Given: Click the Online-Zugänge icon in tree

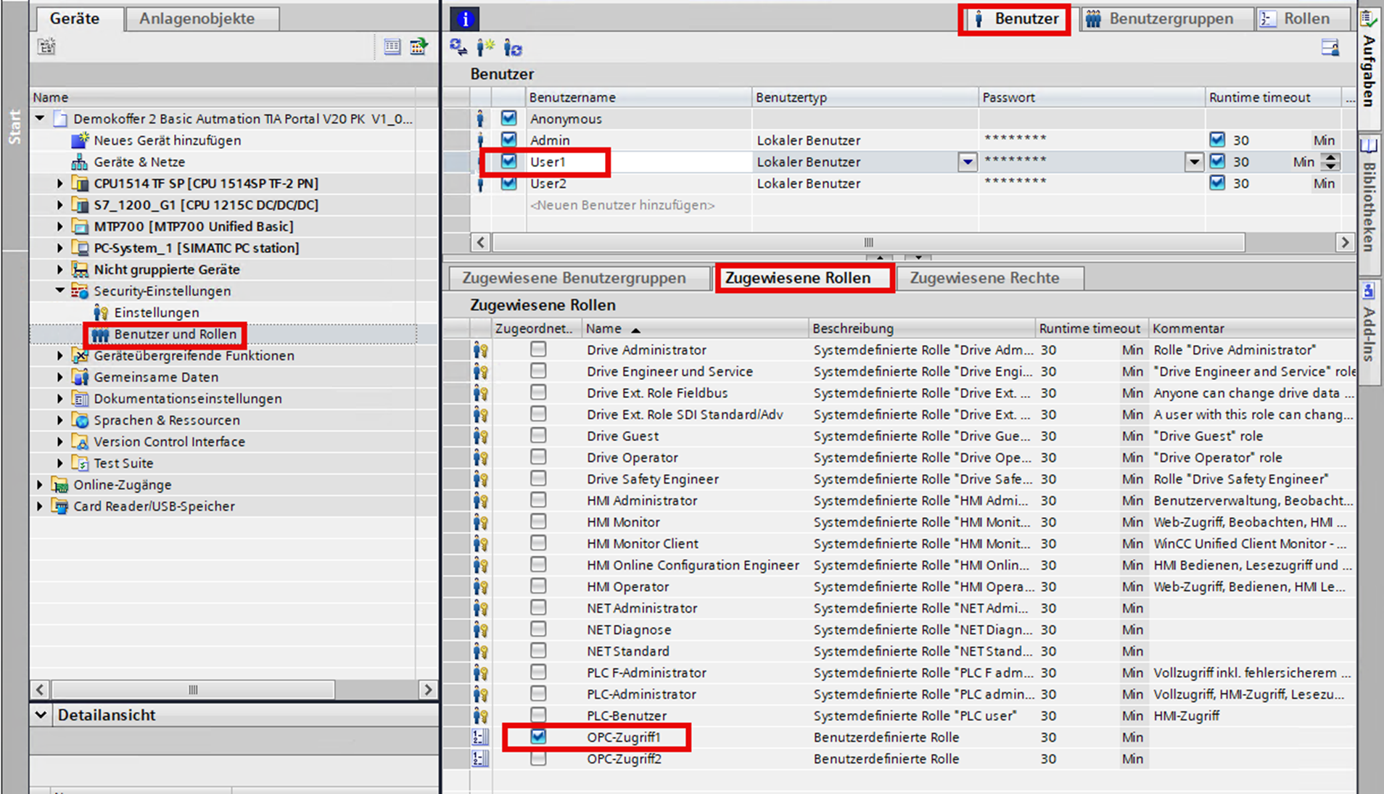Looking at the screenshot, I should pos(59,484).
